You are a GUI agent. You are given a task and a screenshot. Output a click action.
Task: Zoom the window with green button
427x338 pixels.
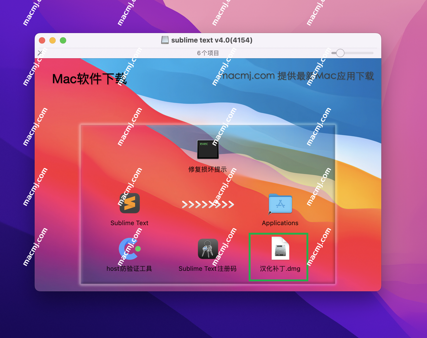click(63, 40)
